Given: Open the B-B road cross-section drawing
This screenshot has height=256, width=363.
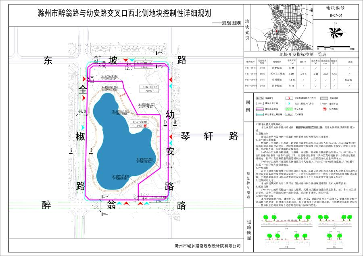Looking at the screenshot, I should [x=286, y=240].
